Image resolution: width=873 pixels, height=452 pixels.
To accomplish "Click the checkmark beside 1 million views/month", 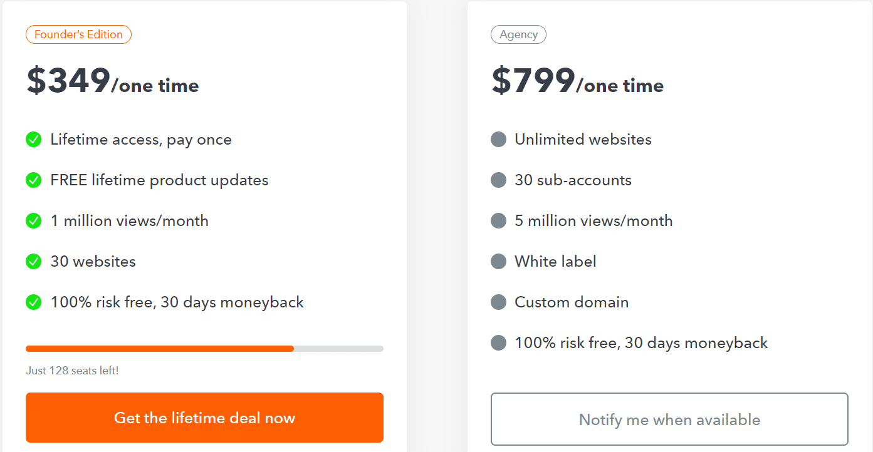I will 33,220.
